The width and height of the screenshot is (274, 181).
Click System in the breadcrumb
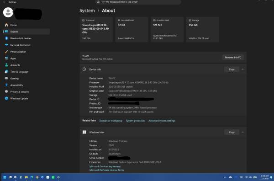[87, 11]
